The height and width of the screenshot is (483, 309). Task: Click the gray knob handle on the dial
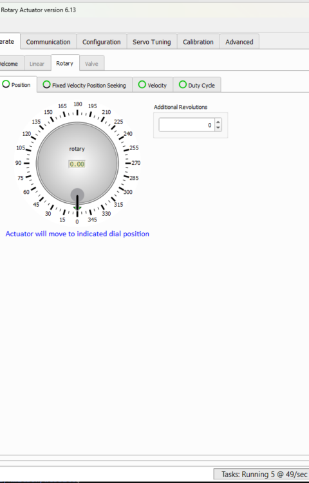click(x=77, y=194)
